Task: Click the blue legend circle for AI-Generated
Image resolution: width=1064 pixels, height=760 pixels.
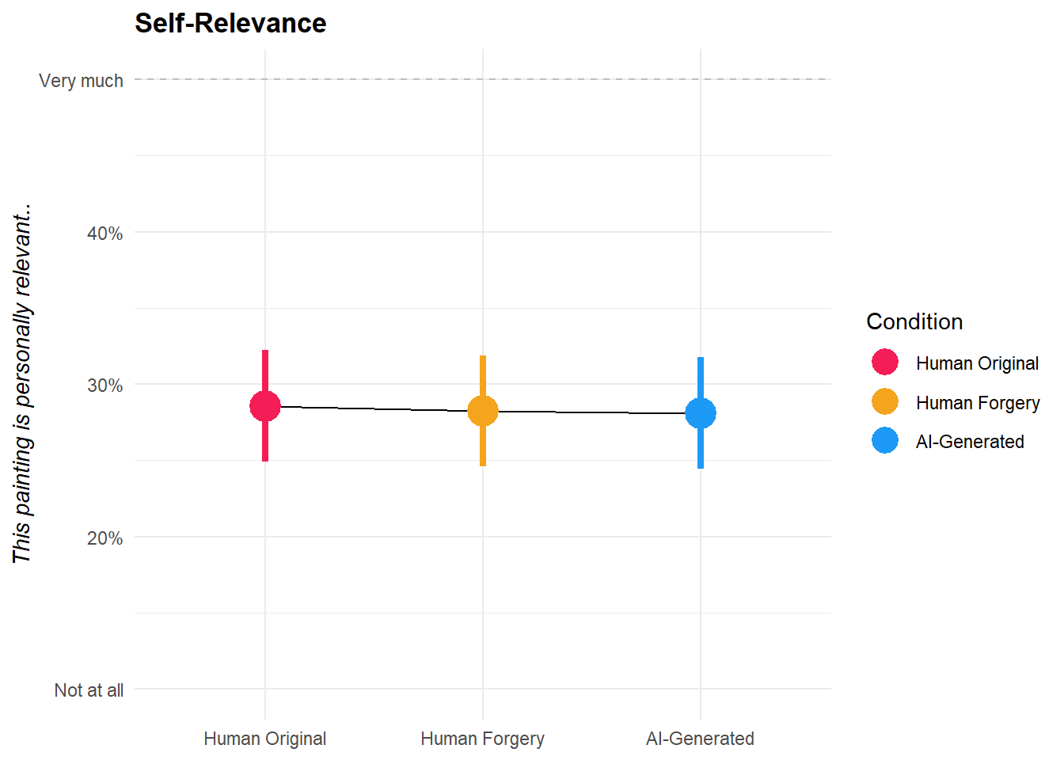Action: tap(885, 441)
